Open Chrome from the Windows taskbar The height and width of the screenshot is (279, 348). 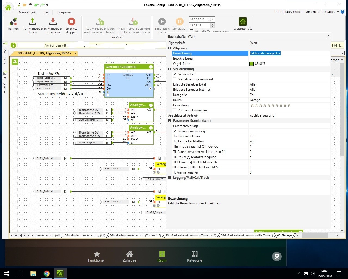[47, 274]
